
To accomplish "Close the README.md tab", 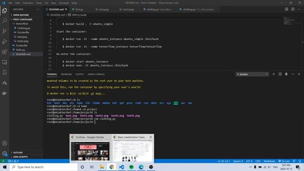I will coord(66,9).
